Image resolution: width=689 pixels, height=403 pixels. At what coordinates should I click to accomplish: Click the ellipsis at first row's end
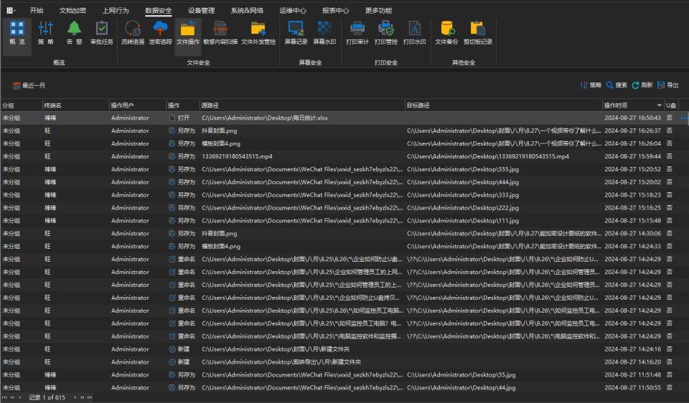(x=684, y=118)
